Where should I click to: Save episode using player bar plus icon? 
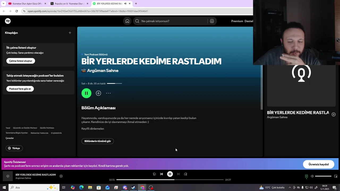tap(61, 176)
